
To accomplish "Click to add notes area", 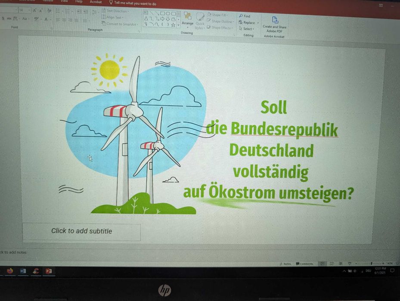I will (x=13, y=252).
